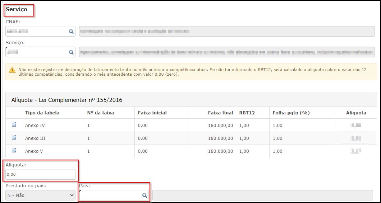Click Faixa inicial 0,00 in Anexo IV row
Screen dimensions: 381x203
click(143, 126)
